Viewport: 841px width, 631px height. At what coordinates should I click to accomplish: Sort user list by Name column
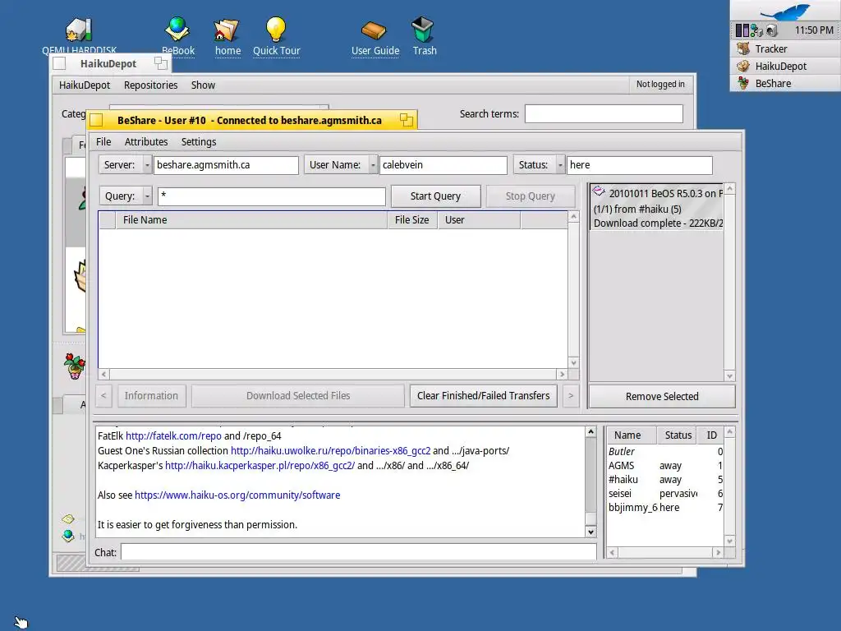[x=632, y=435]
